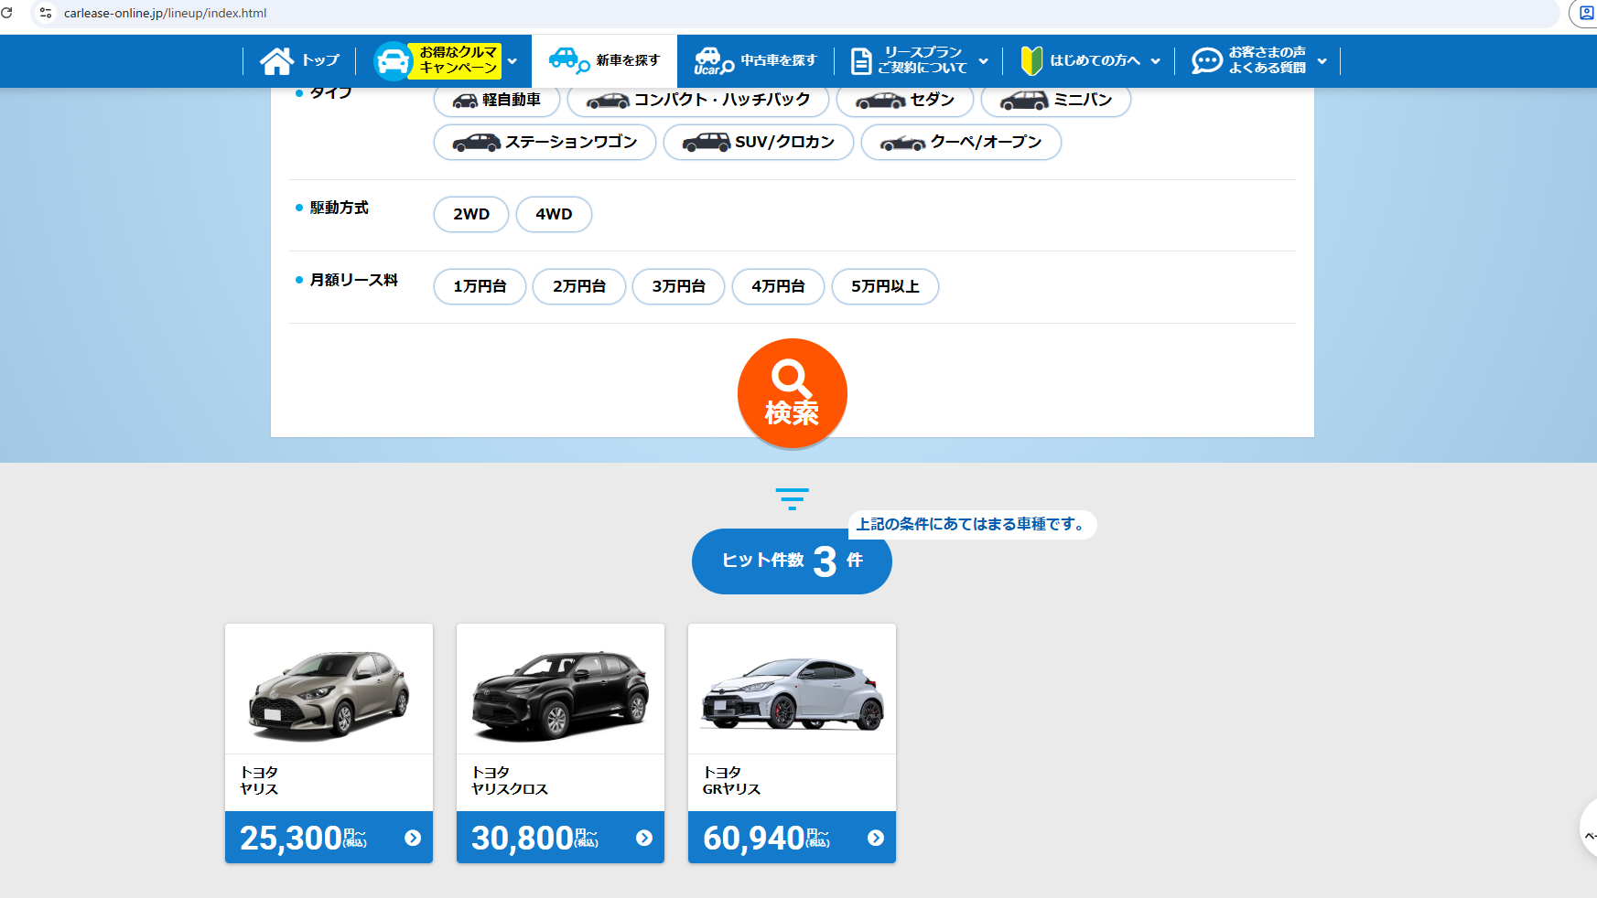Open the browser profile icon
Screen dimensions: 1597x898
point(1585,13)
